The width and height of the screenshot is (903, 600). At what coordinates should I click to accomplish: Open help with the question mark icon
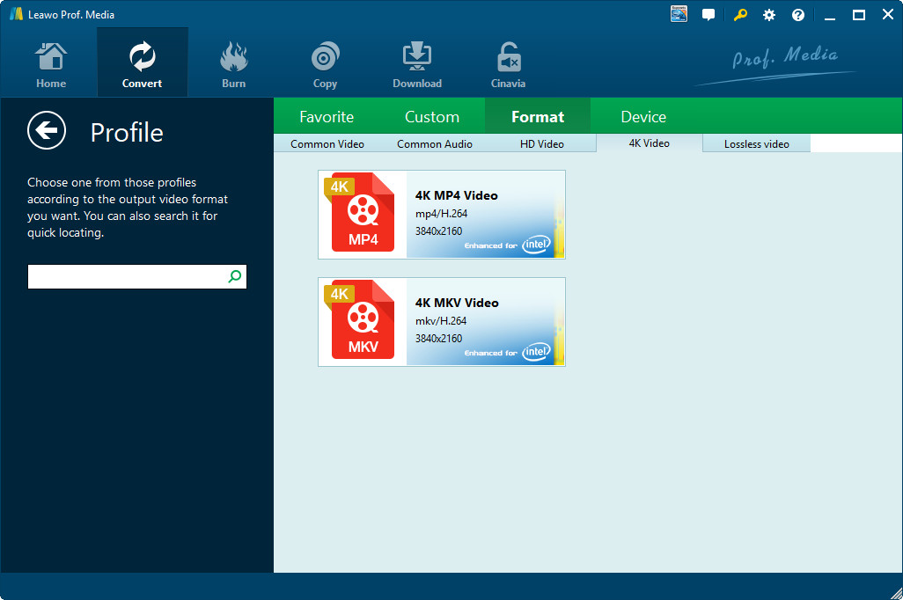click(798, 15)
